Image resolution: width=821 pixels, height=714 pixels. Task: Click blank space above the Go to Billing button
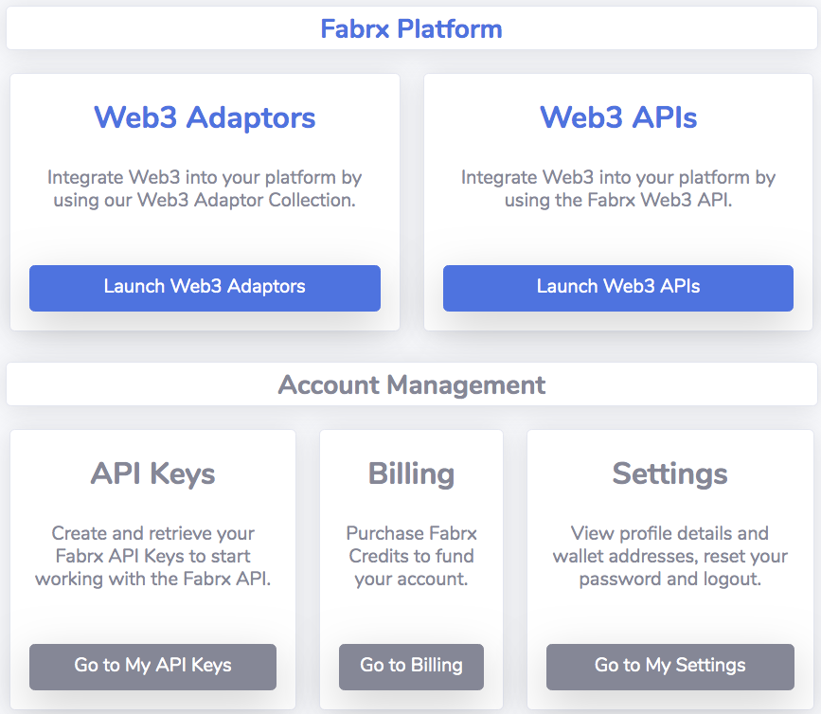click(x=411, y=616)
